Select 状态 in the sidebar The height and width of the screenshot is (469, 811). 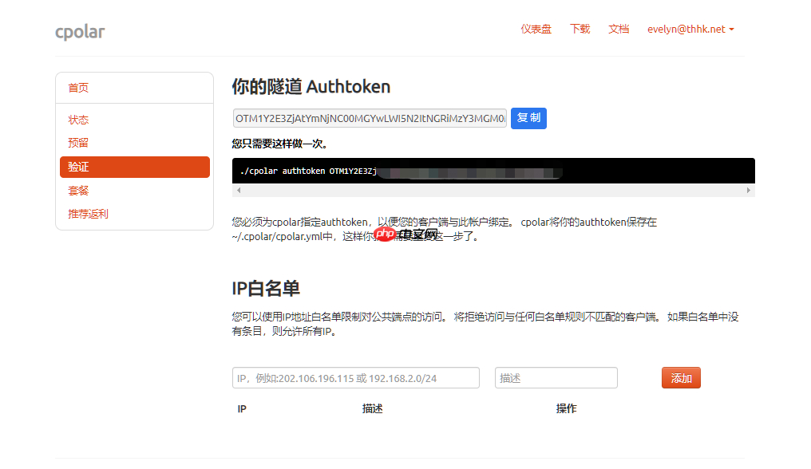pos(78,119)
